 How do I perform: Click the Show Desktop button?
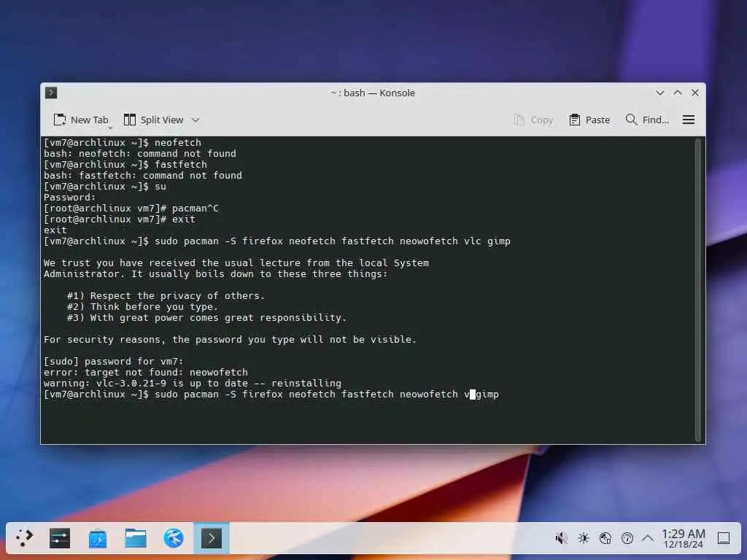[x=723, y=538]
